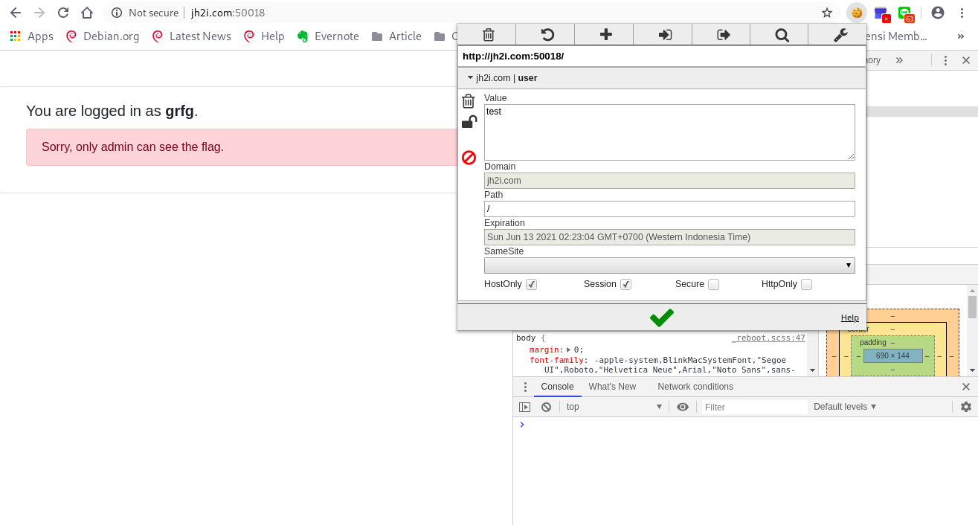This screenshot has height=525, width=978.
Task: Open the What's New tab
Action: tap(612, 387)
